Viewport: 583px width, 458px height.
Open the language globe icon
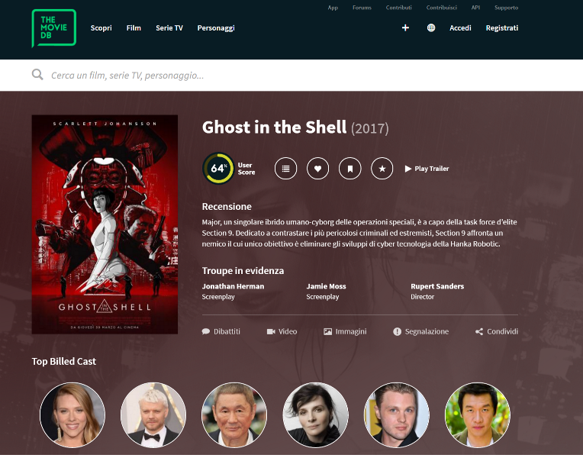[431, 28]
